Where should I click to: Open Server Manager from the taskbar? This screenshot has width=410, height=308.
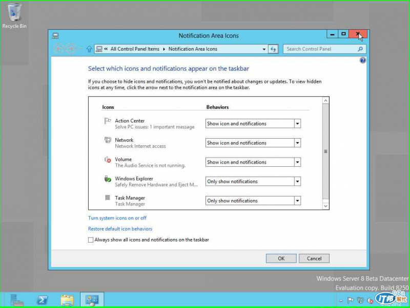(17, 300)
